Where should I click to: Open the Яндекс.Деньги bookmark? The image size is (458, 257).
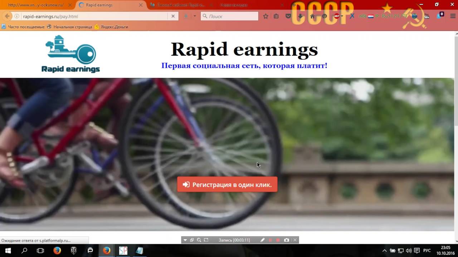tap(111, 27)
